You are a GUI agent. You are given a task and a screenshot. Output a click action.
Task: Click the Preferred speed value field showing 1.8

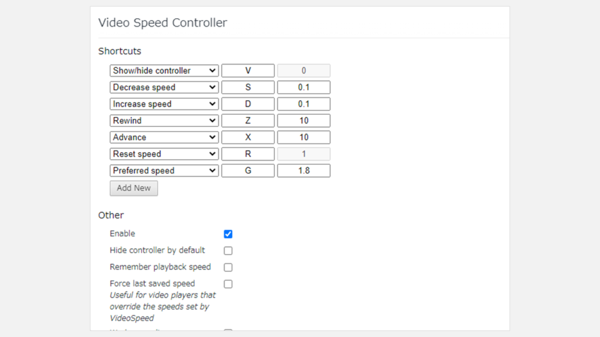tap(304, 171)
